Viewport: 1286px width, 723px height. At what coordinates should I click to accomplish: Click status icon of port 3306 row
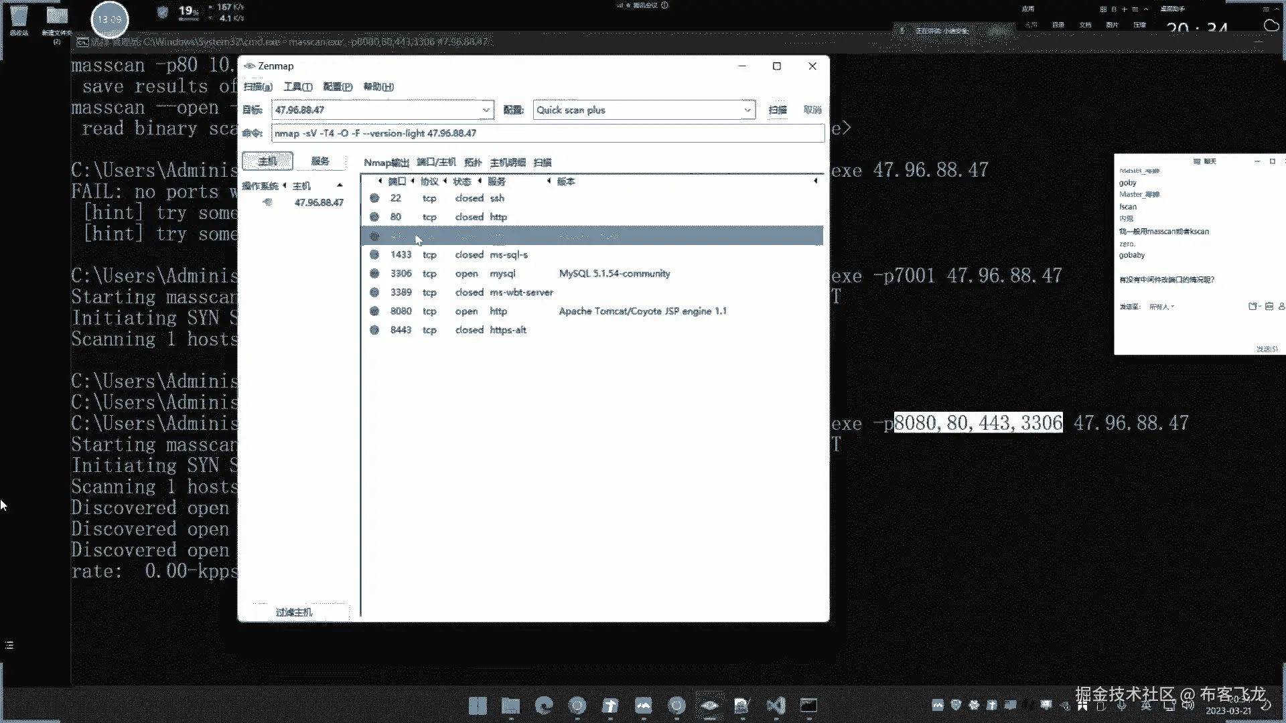coord(374,273)
